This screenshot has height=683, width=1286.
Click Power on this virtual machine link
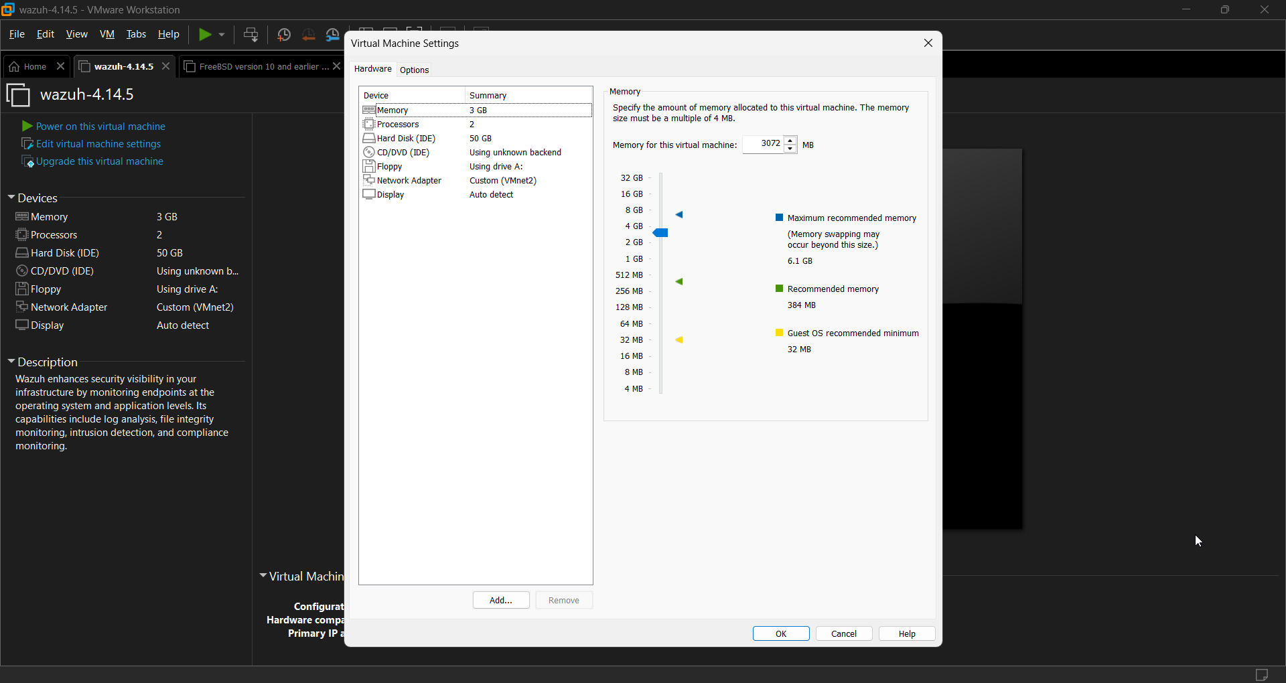(x=100, y=127)
